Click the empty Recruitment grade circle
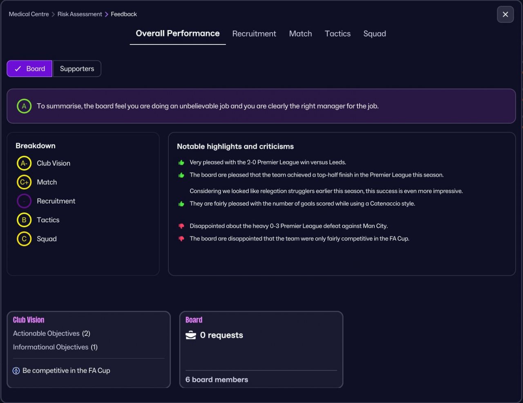Screen dimensions: 523x403 24,201
